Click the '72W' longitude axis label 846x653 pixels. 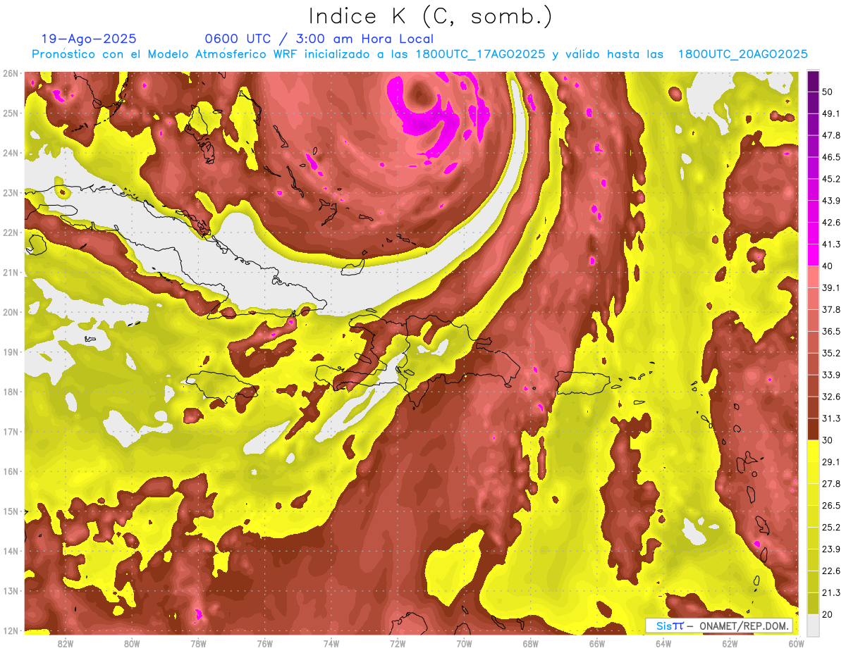tap(398, 643)
